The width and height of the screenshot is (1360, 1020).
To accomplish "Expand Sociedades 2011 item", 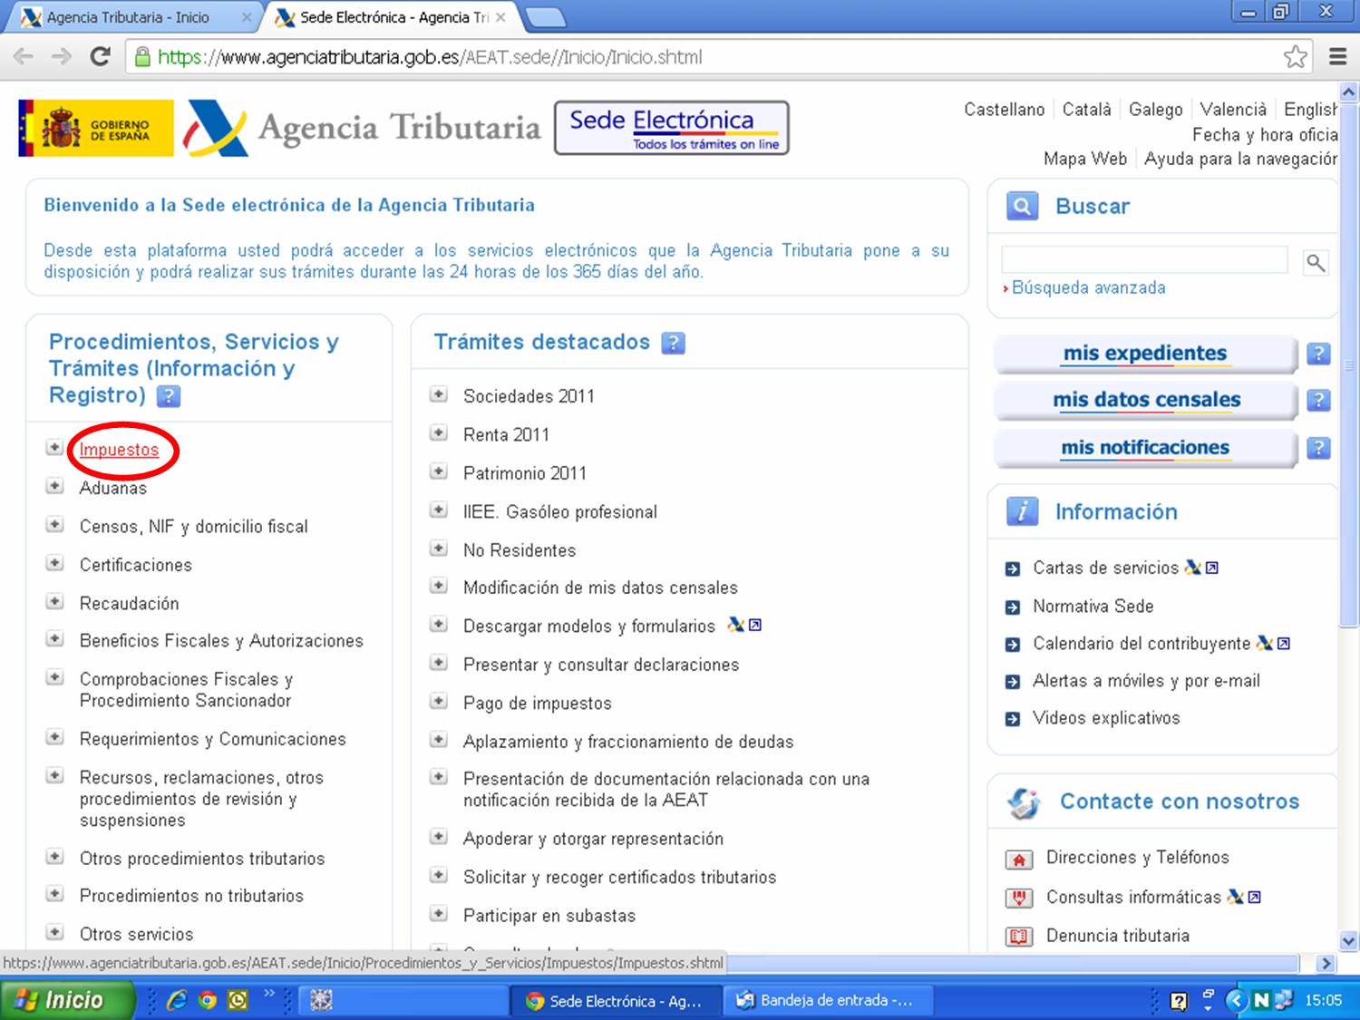I will pyautogui.click(x=439, y=394).
